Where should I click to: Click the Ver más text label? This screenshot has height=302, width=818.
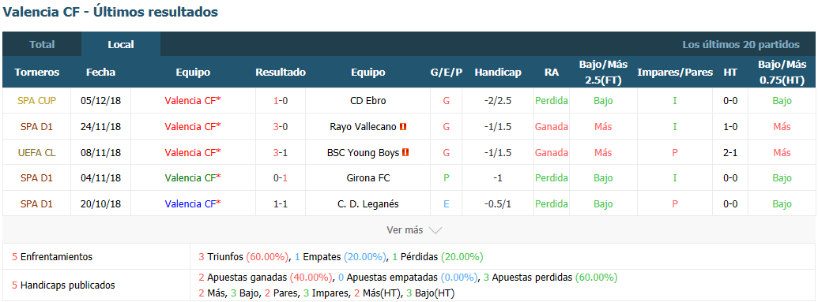click(x=405, y=230)
